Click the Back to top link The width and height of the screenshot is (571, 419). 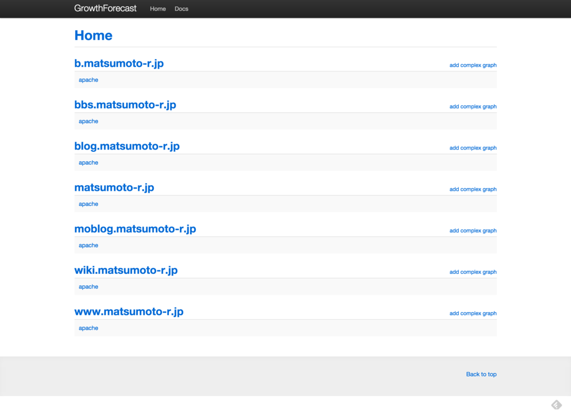[481, 374]
